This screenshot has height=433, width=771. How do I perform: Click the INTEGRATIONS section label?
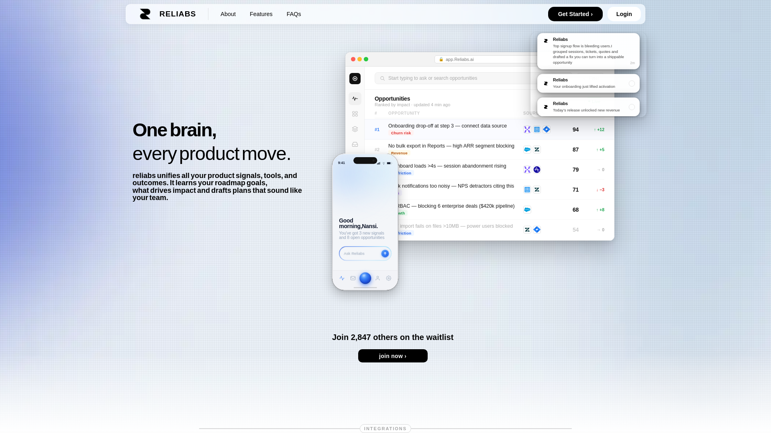(385, 429)
